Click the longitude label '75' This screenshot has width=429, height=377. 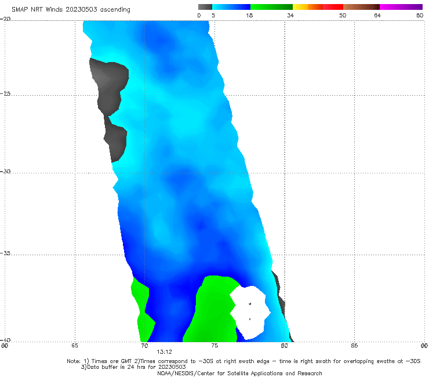pyautogui.click(x=214, y=346)
